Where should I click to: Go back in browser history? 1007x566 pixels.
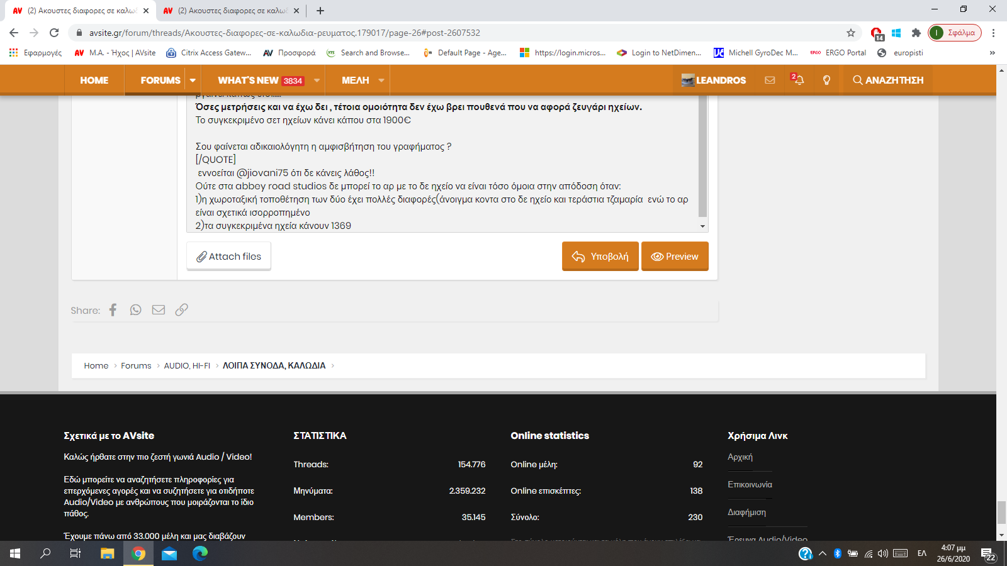point(14,33)
